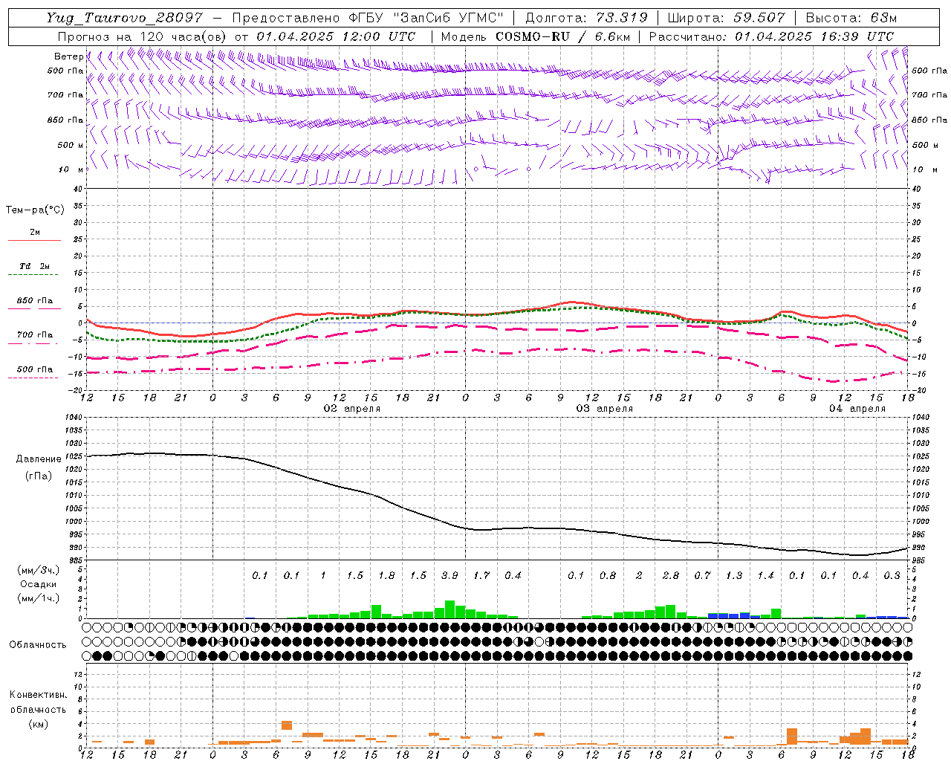
Task: Click the 700 гПа temperature legend label
Action: pyautogui.click(x=35, y=335)
